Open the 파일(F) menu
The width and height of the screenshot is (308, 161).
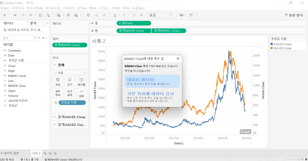[x=5, y=8]
